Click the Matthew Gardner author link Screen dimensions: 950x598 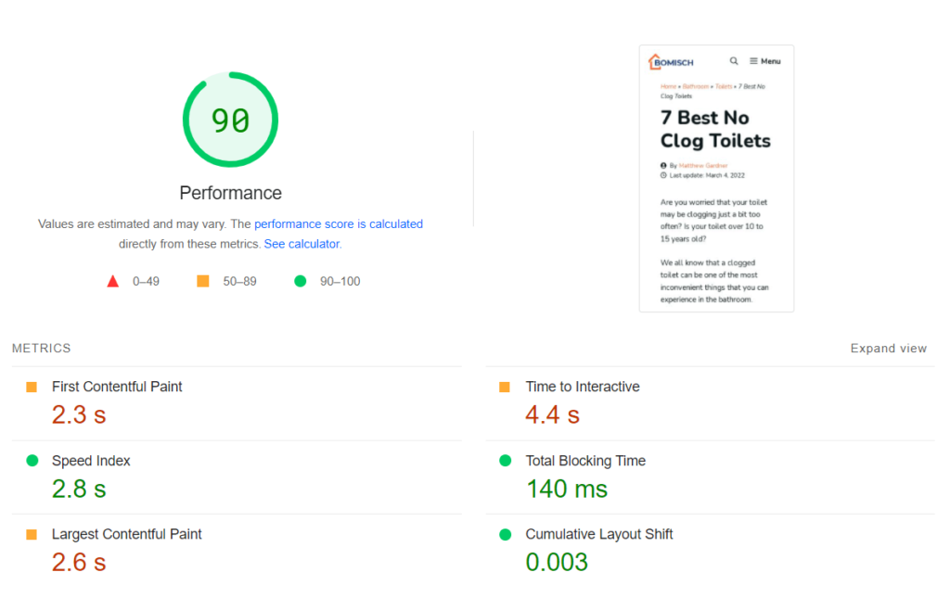pyautogui.click(x=703, y=166)
